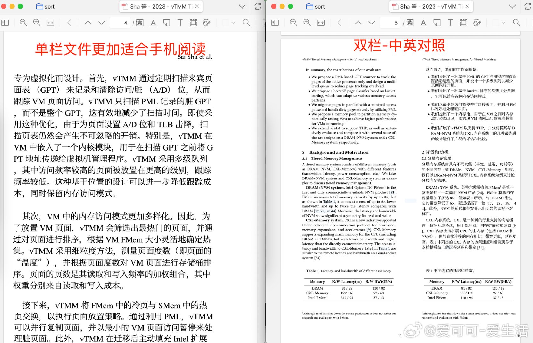533x343 pixels.
Task: Toggle the sidebar in the right window
Action: pyautogui.click(x=275, y=23)
